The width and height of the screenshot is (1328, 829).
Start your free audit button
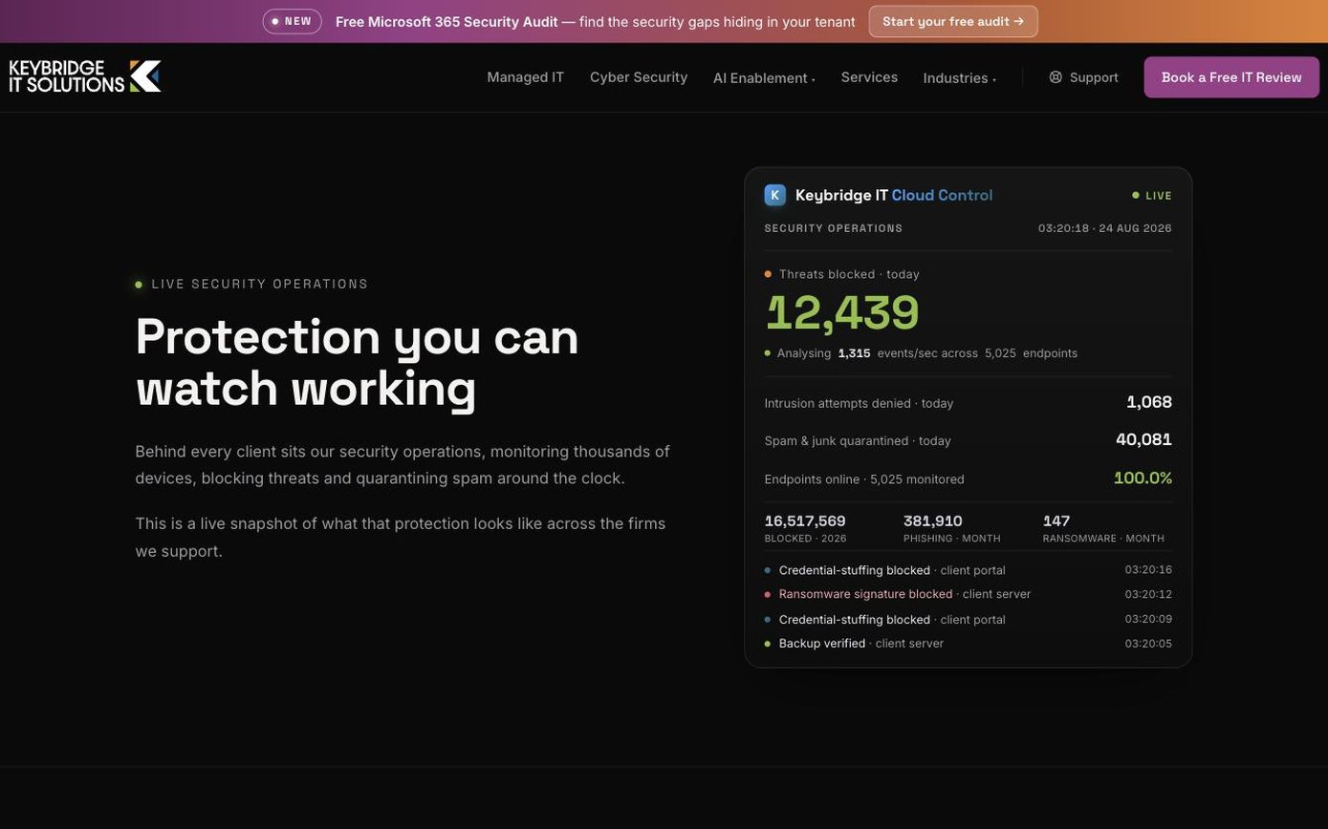pos(953,21)
